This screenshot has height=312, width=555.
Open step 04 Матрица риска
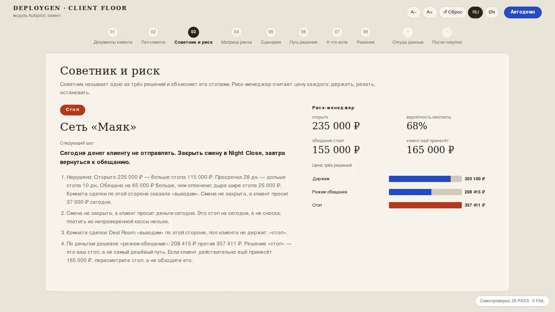237,36
